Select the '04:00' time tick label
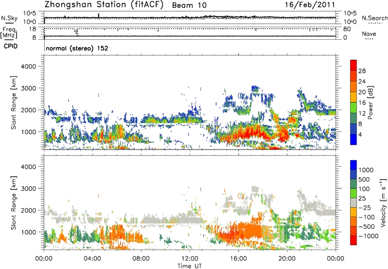 (x=92, y=259)
